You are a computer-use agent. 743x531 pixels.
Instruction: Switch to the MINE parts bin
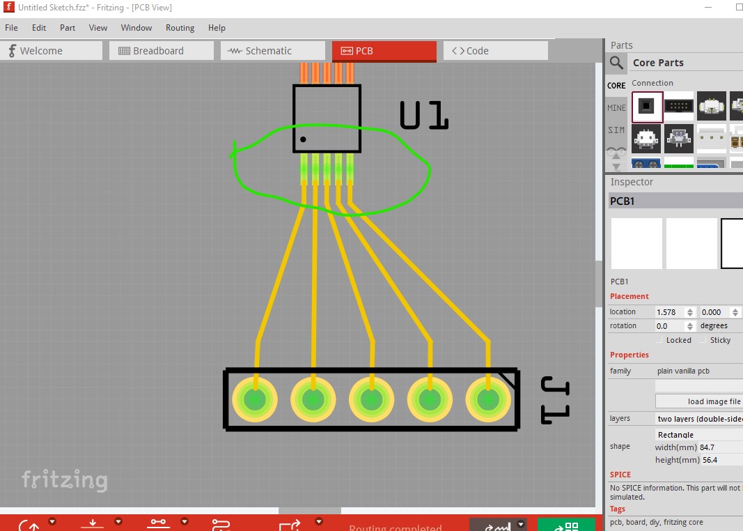616,108
